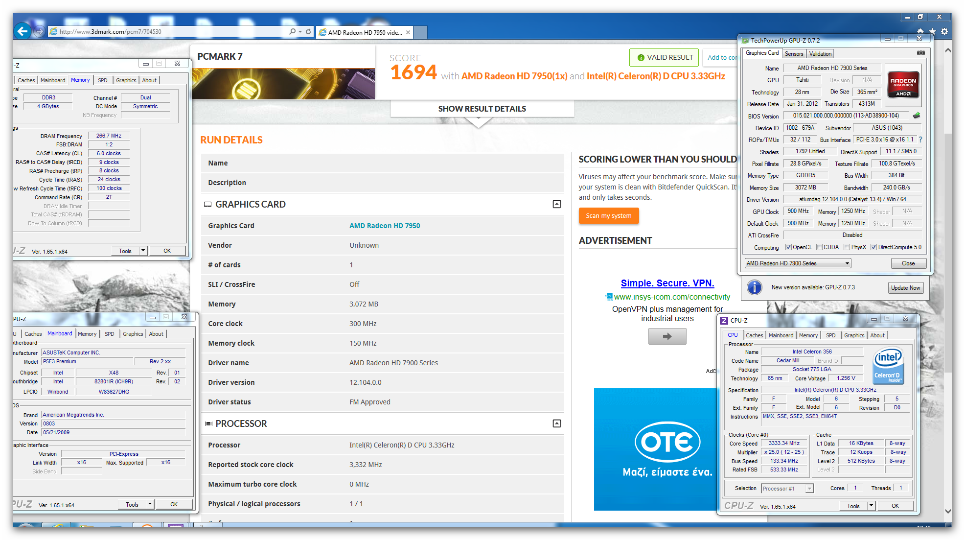Open Graphics tab in CPU-Z Mainboard window
965x540 pixels.
pos(133,334)
